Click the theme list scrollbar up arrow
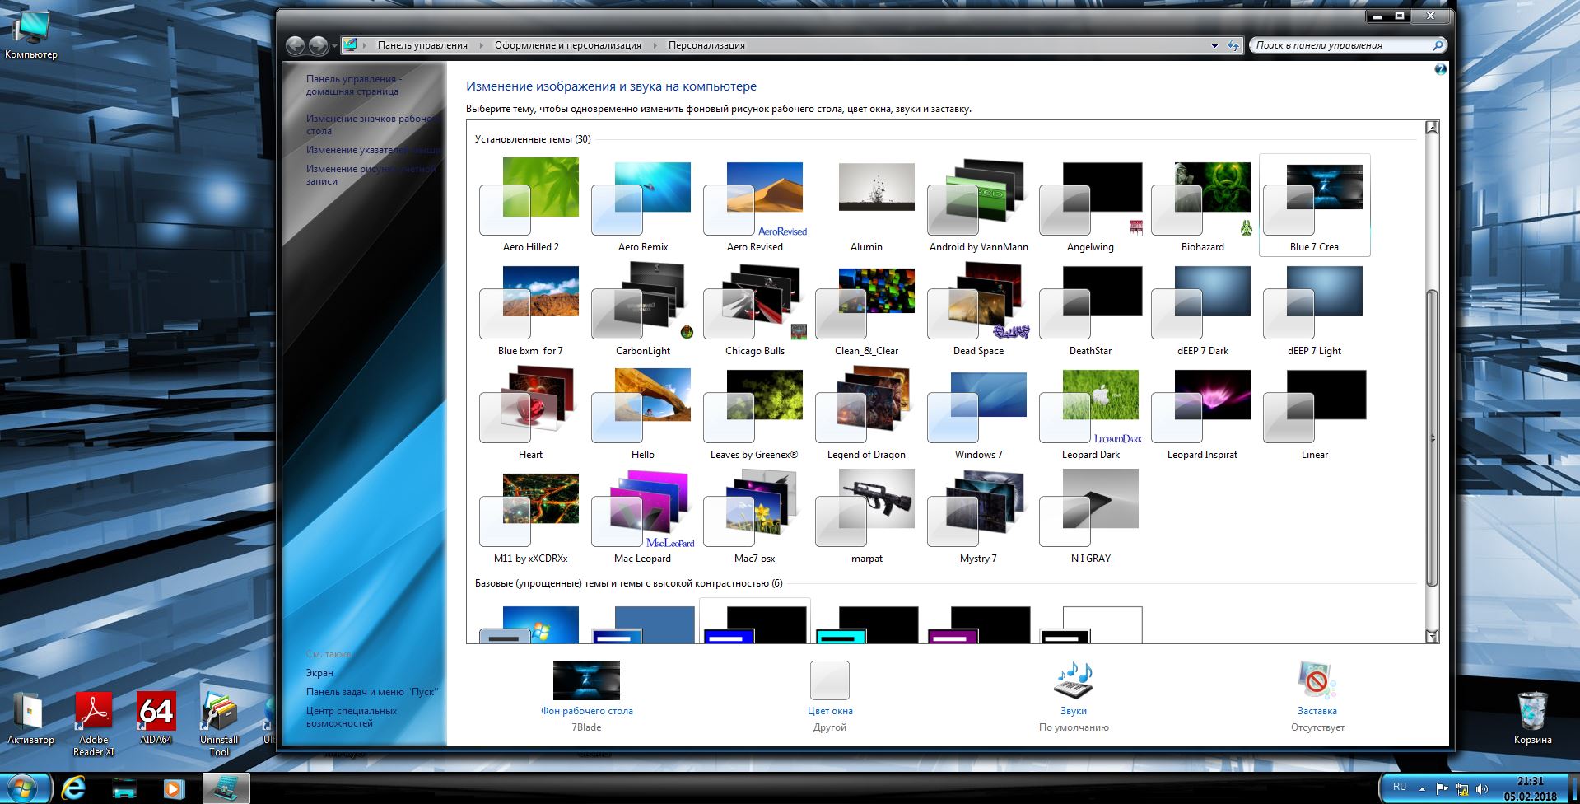1580x804 pixels. (1433, 128)
